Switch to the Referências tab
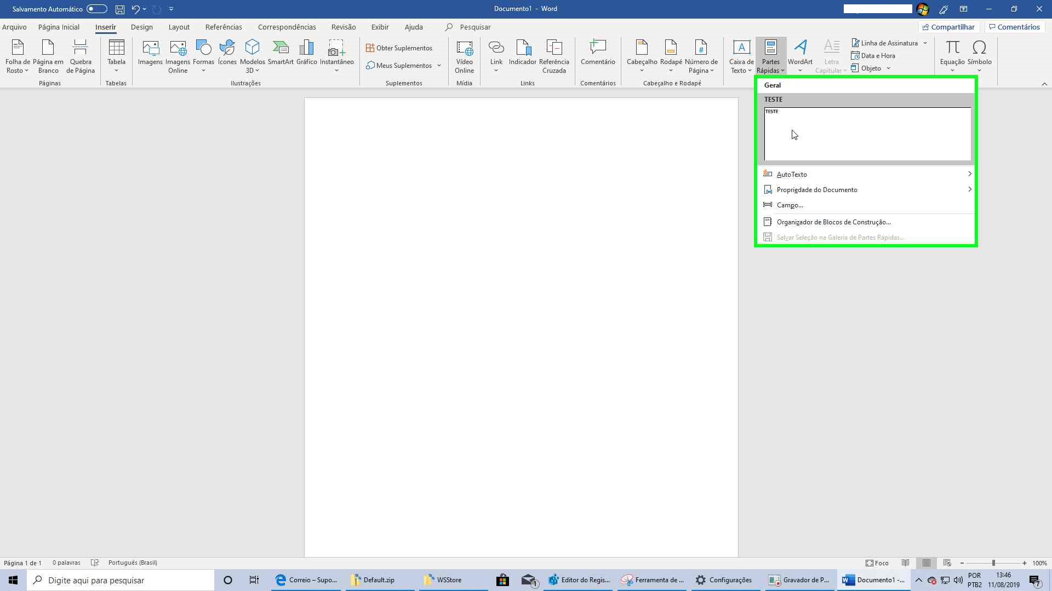Image resolution: width=1052 pixels, height=591 pixels. point(223,27)
